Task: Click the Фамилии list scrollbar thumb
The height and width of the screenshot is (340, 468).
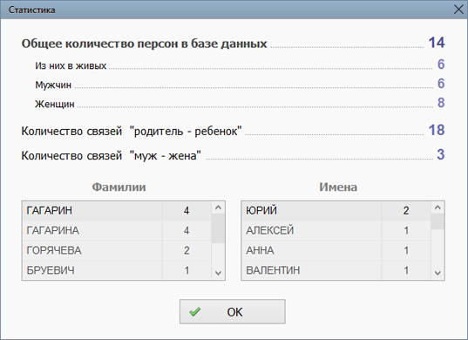Action: pos(218,228)
